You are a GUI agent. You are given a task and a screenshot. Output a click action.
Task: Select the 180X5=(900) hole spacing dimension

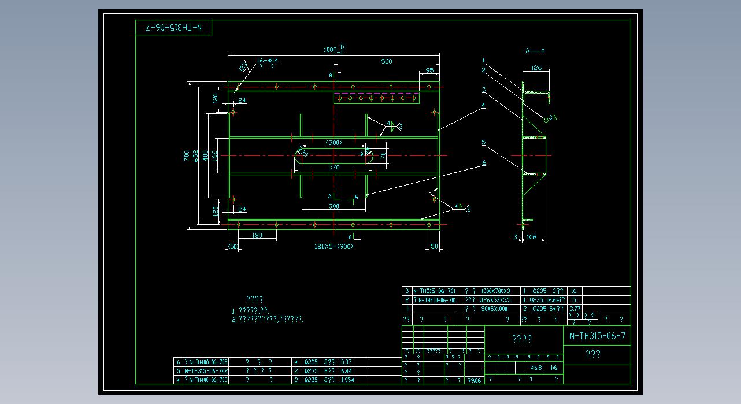point(333,246)
